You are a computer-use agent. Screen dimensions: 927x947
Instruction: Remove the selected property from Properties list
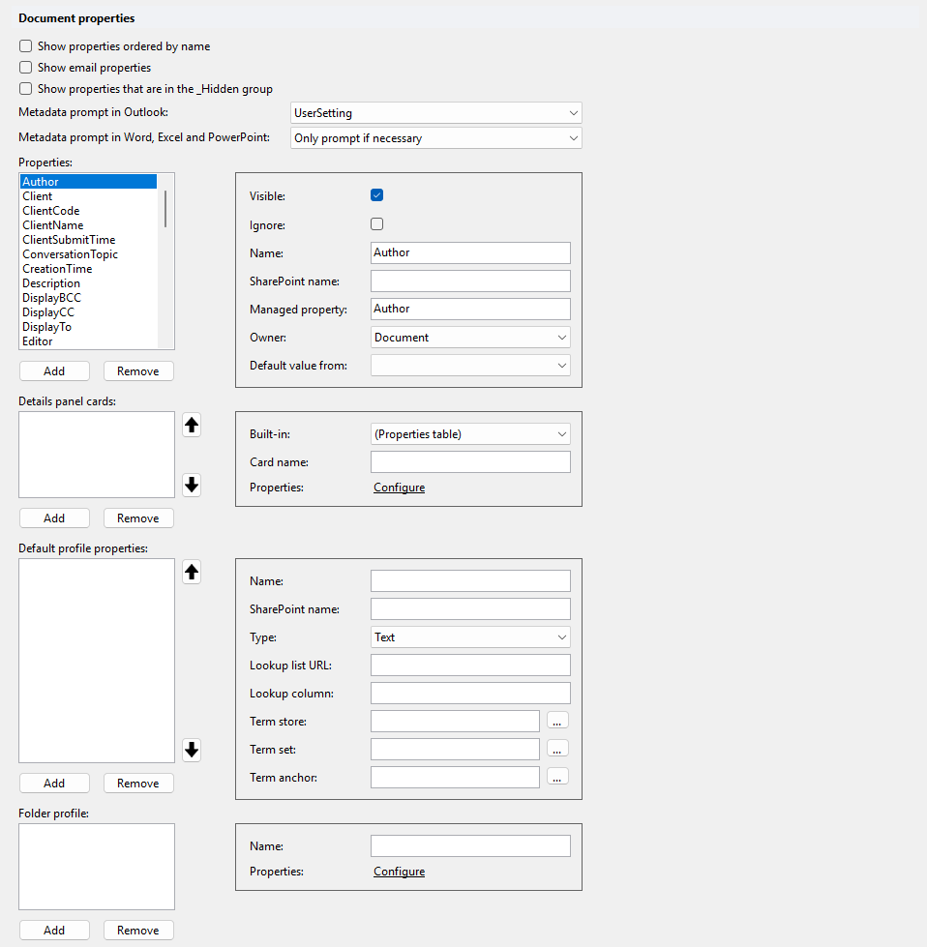coord(138,371)
